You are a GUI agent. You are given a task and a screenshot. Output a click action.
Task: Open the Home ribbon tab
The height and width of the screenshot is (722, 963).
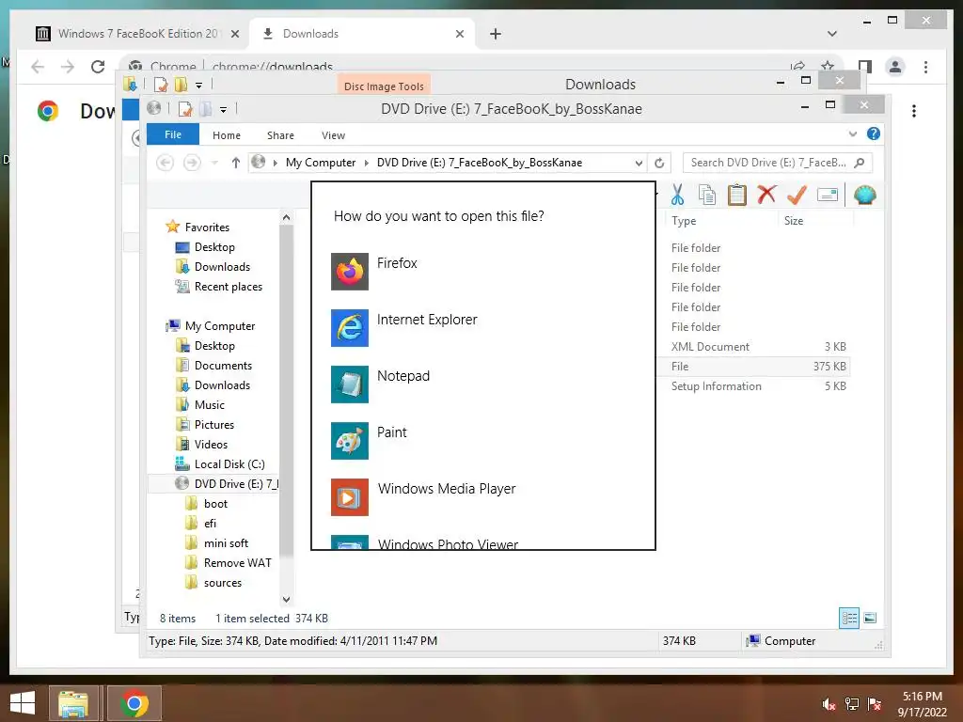tap(227, 135)
